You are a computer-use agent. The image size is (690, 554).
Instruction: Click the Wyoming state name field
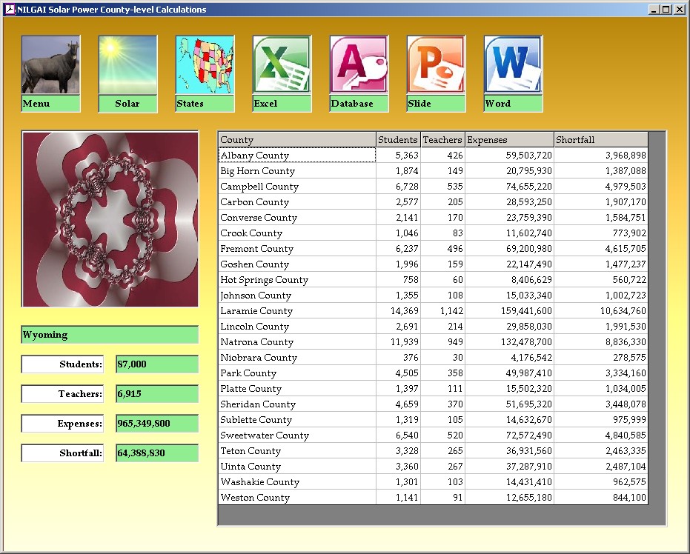(x=110, y=335)
